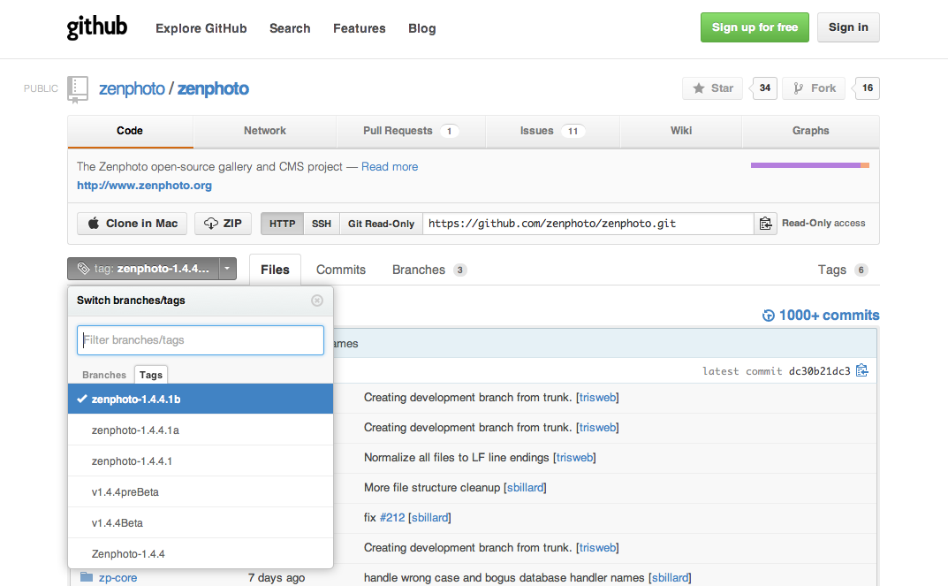This screenshot has height=586, width=948.
Task: Star the zenphoto repository
Action: (714, 88)
